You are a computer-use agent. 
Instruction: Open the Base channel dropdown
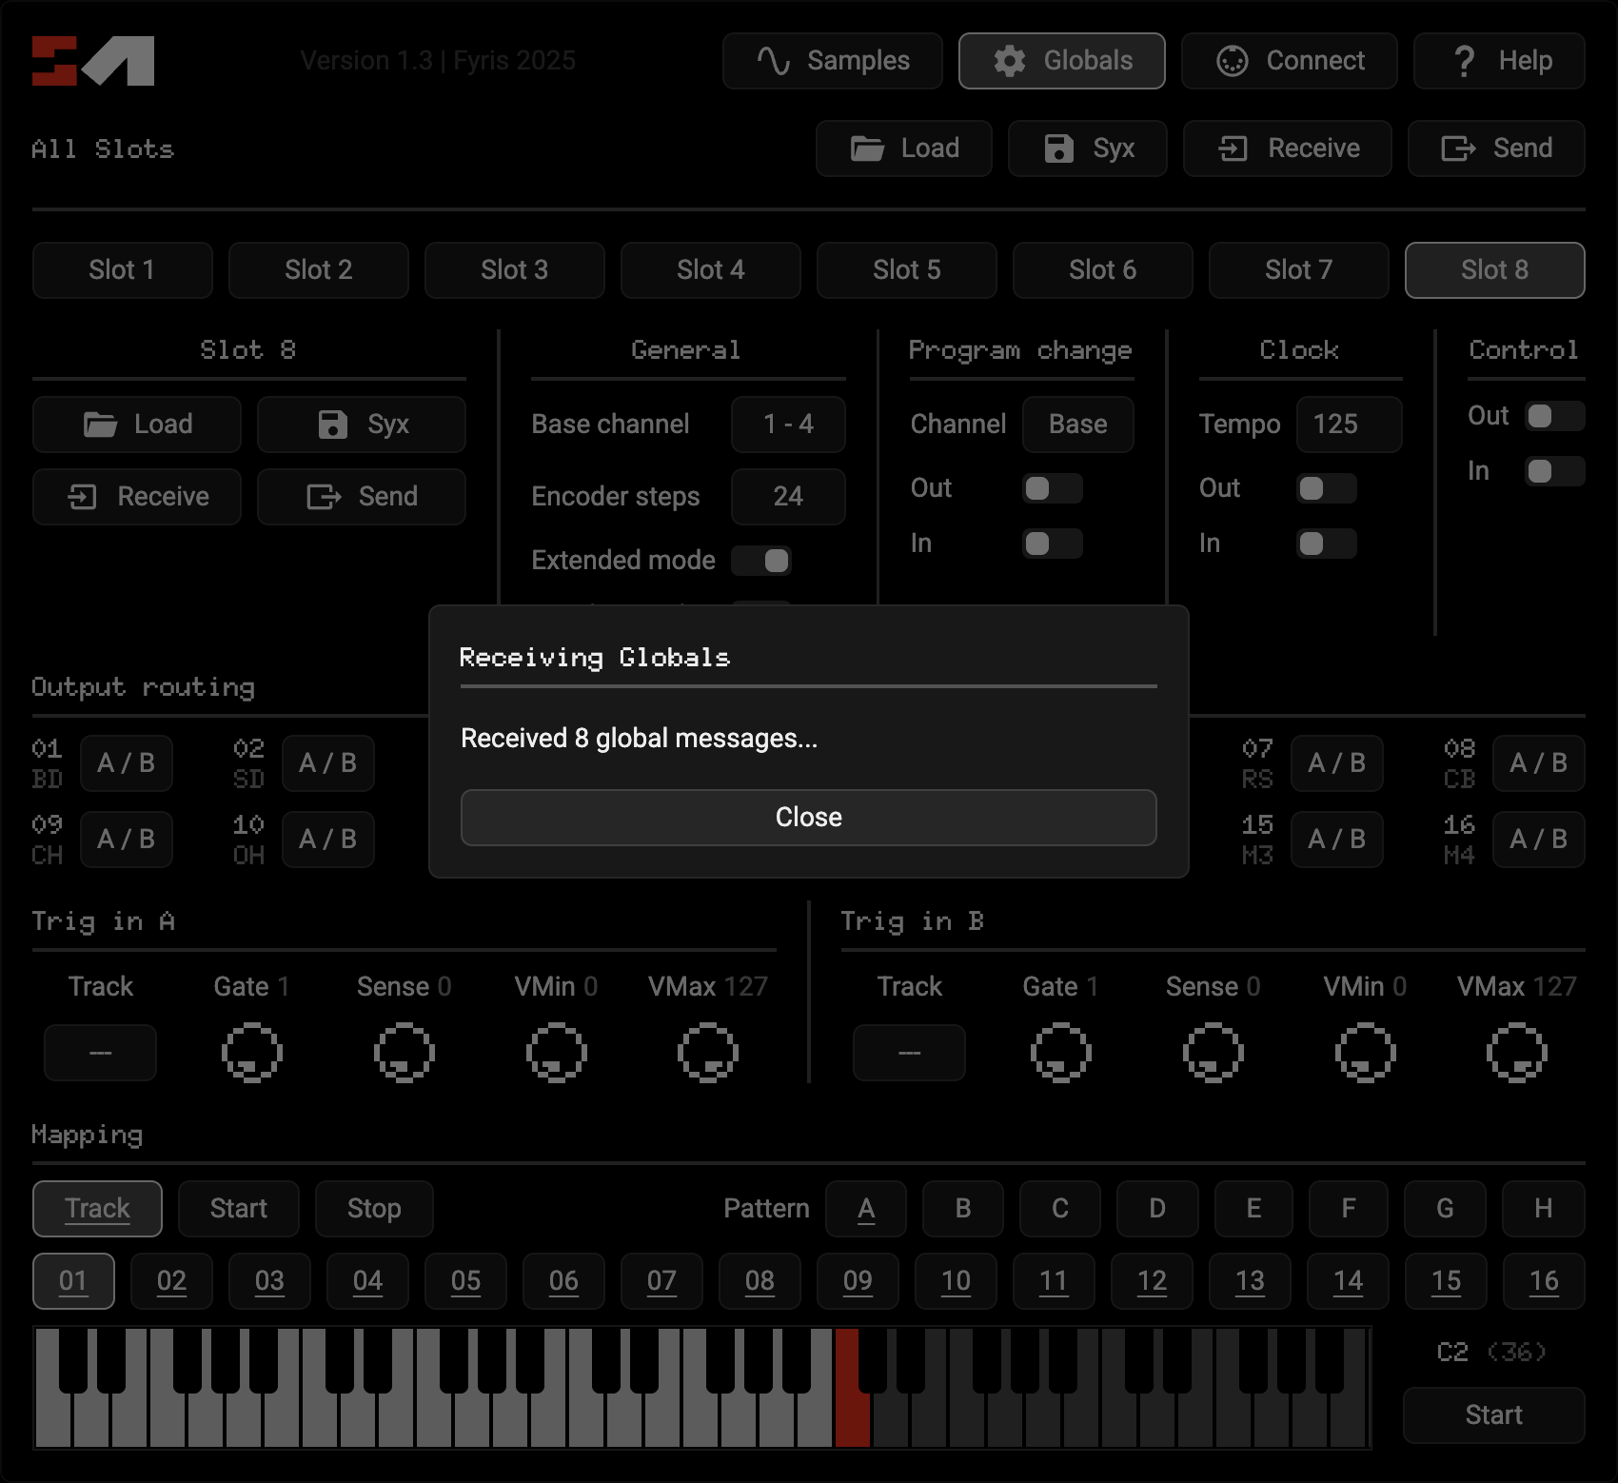tap(788, 425)
